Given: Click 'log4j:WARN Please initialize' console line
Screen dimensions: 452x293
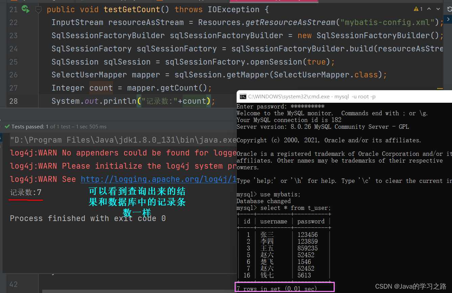Looking at the screenshot, I should coord(123,166).
